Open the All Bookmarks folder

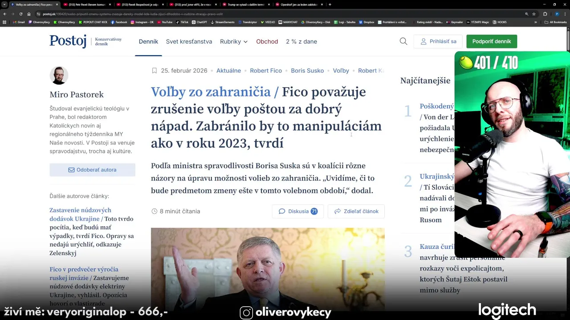tap(556, 22)
